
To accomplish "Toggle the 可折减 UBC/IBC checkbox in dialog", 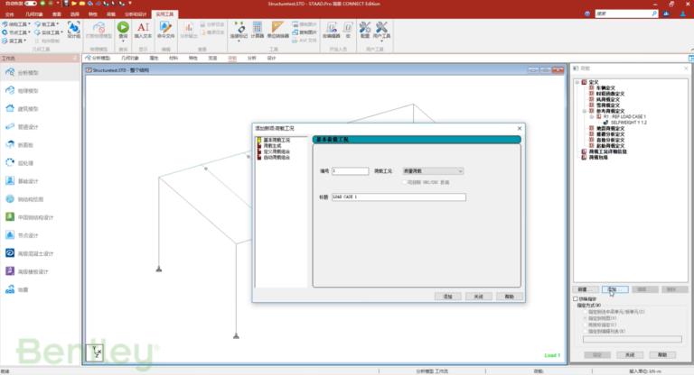I will [405, 182].
